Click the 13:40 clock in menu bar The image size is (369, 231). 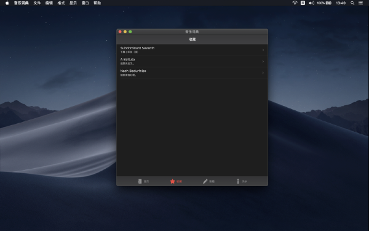pyautogui.click(x=341, y=3)
